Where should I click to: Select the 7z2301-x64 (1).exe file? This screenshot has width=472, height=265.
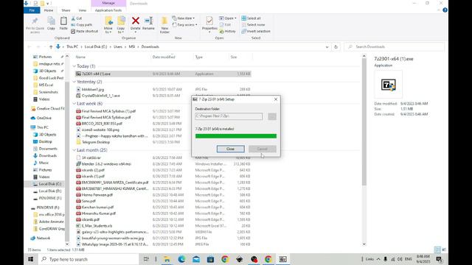163,74
